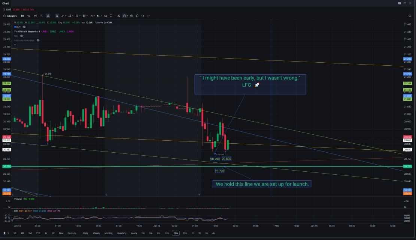The image size is (416, 240).
Task: Toggle the drawing pencil mode icon
Action: (48, 16)
